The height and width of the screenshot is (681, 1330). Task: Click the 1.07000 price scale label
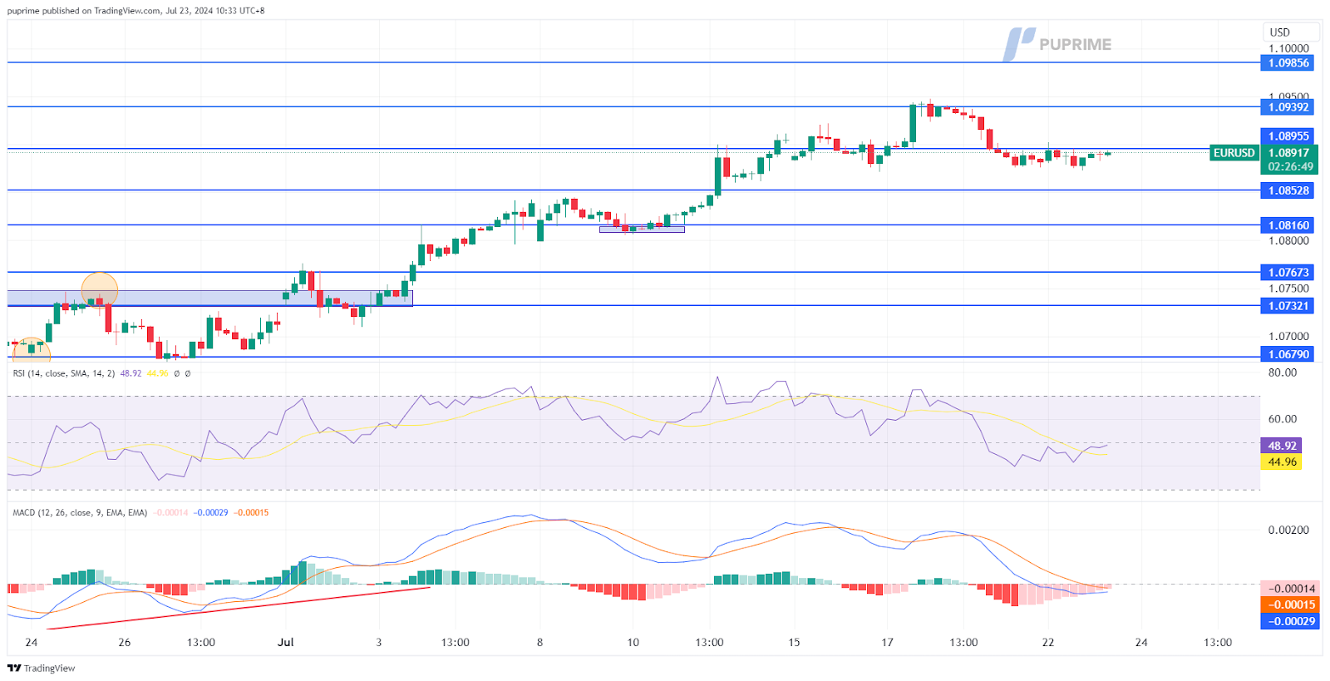point(1288,337)
